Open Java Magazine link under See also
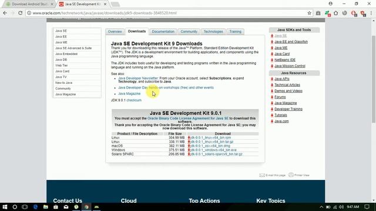The width and height of the screenshot is (376, 211). point(129,94)
